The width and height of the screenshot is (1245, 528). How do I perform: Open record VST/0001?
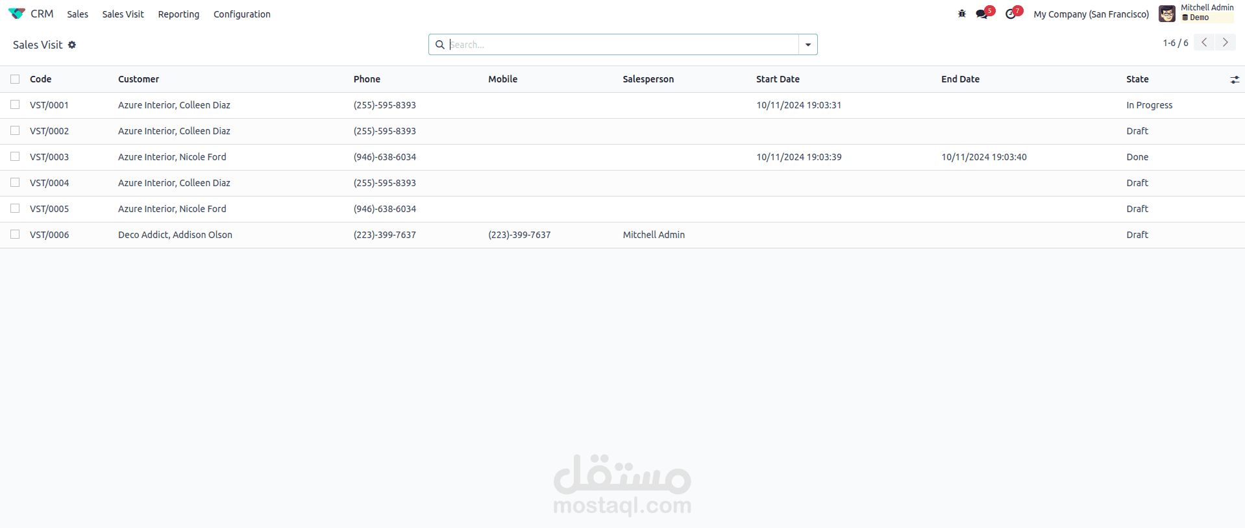(x=49, y=105)
